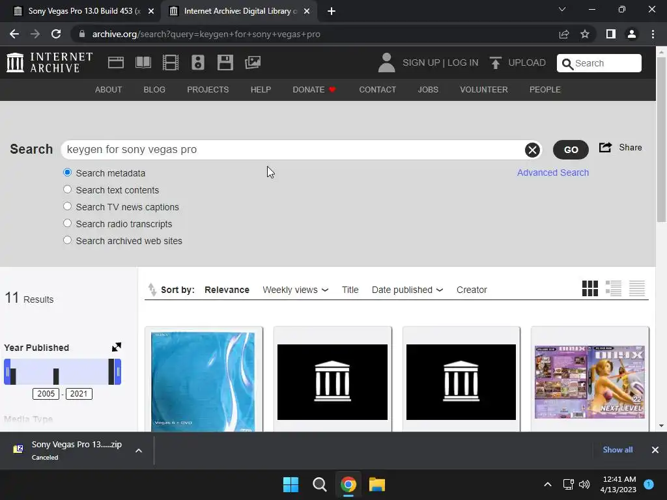
Task: Open the HELP menu item
Action: coord(261,90)
